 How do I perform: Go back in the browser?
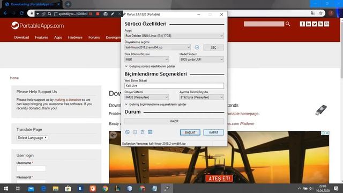point(5,13)
